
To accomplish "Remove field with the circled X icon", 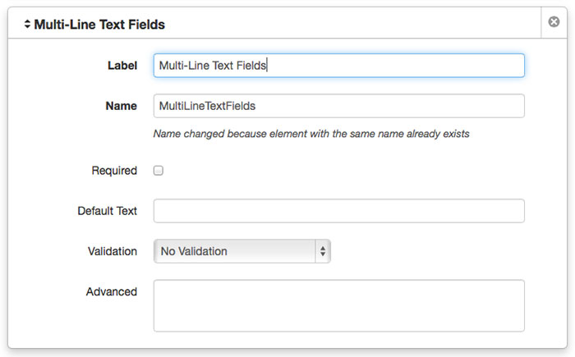I will pyautogui.click(x=554, y=22).
